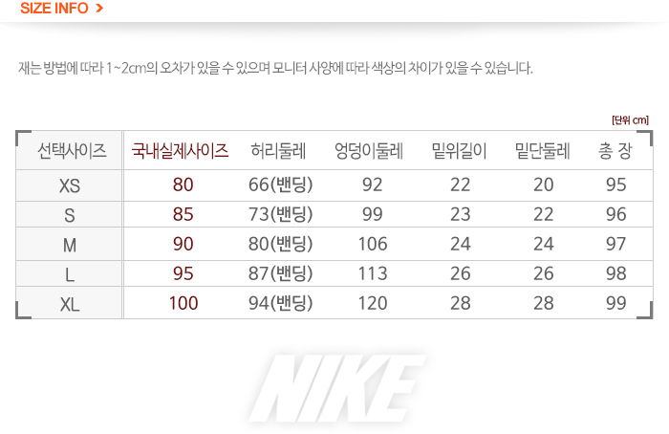
Task: Click the white NIKE logo
Action: click(x=336, y=388)
